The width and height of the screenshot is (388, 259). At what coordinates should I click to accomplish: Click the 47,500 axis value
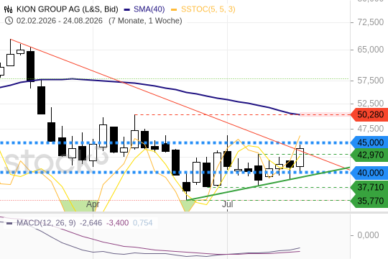point(371,129)
